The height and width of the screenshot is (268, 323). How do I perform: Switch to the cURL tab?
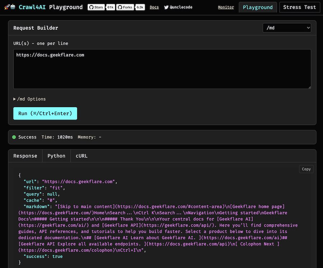tap(81, 156)
